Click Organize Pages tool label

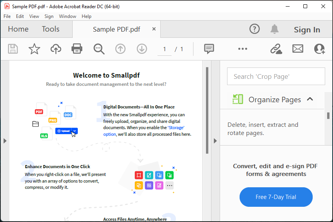[x=275, y=99]
